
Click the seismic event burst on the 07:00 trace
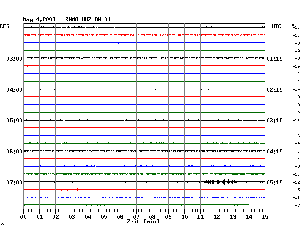[x=220, y=182]
